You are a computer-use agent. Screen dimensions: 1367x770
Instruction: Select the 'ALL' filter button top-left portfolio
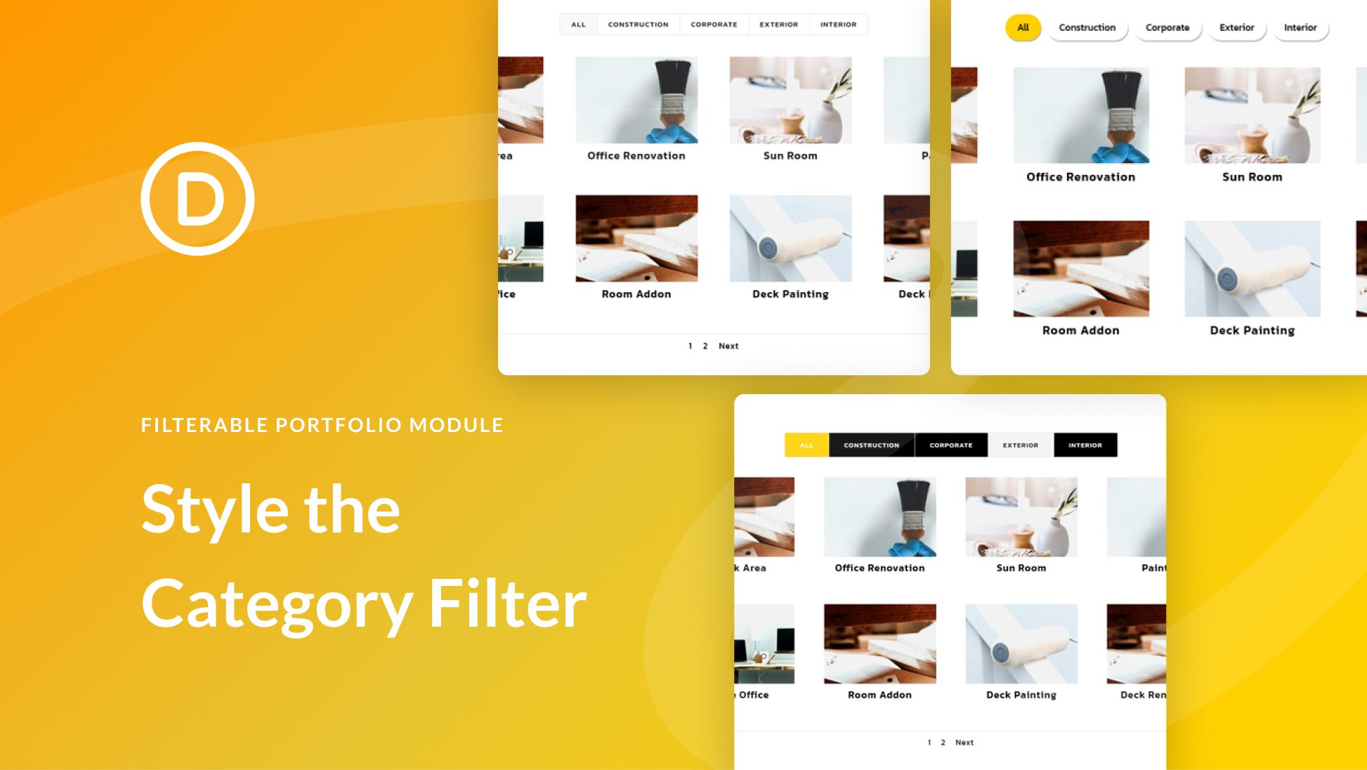coord(578,23)
